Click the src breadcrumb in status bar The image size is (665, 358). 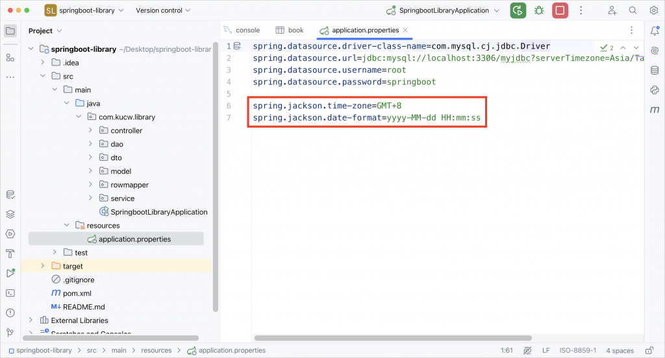92,350
